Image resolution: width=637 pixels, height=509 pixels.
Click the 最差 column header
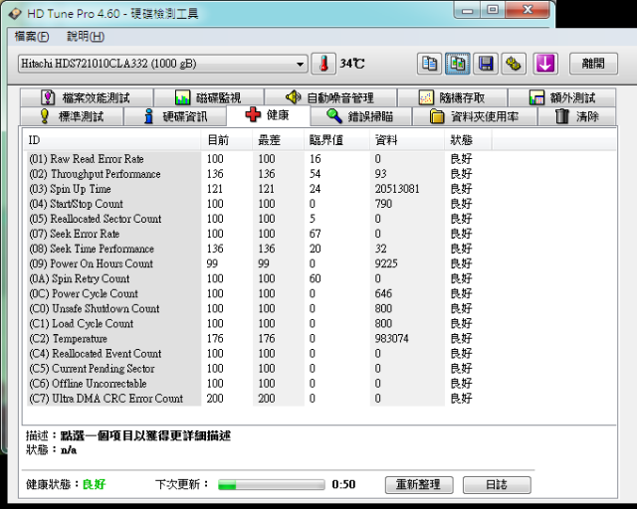pos(278,140)
